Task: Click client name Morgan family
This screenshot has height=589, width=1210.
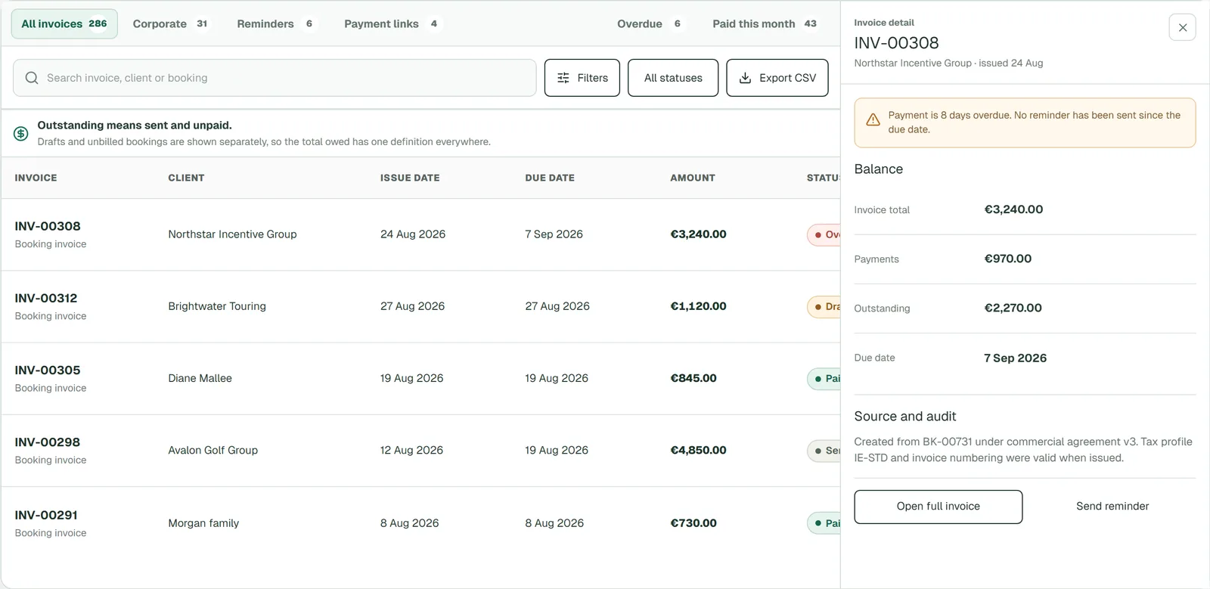Action: click(x=203, y=523)
